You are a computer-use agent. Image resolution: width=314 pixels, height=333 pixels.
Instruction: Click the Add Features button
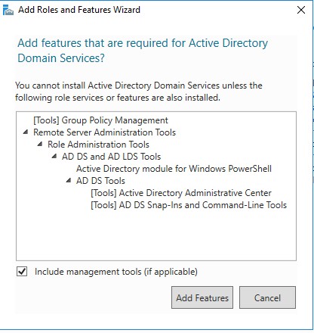tap(202, 297)
